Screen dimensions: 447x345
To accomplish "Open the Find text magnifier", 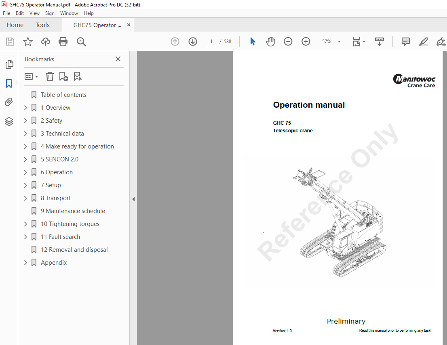I will click(x=81, y=42).
